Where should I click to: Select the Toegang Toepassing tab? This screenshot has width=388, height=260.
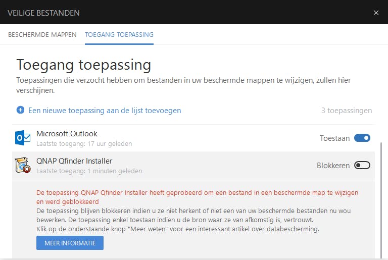coord(119,35)
